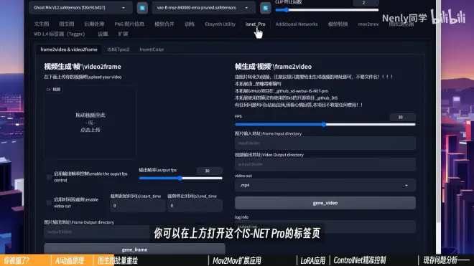Adjust the output fps slider
The height and width of the screenshot is (266, 474).
tap(180, 178)
